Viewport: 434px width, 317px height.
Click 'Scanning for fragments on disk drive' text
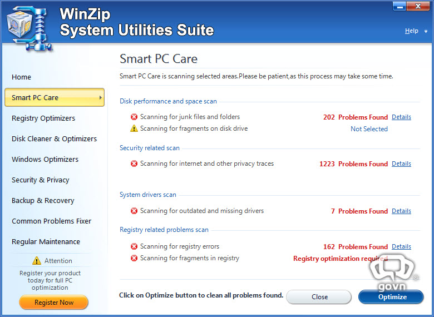pos(194,128)
